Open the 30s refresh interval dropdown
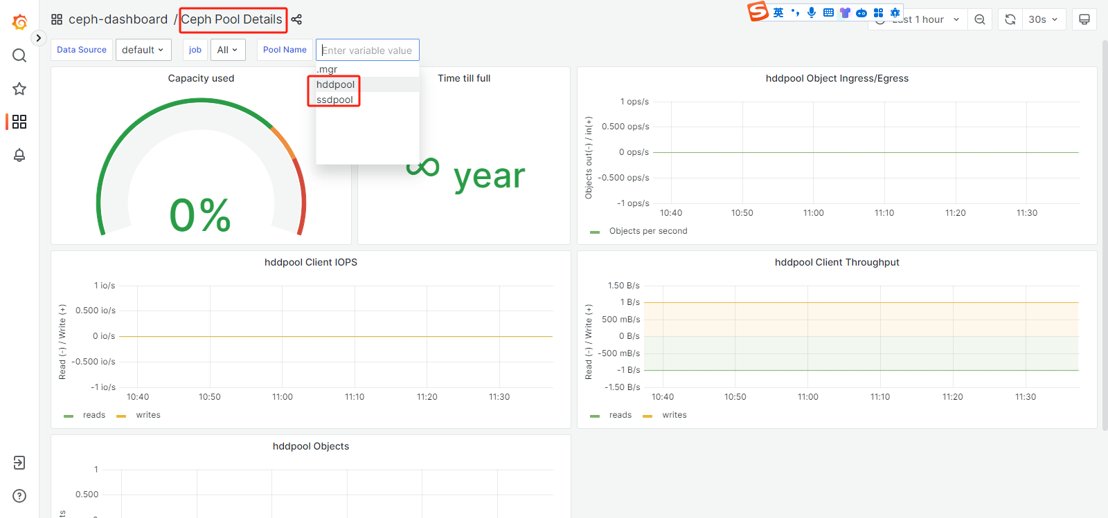The height and width of the screenshot is (518, 1108). 1044,19
